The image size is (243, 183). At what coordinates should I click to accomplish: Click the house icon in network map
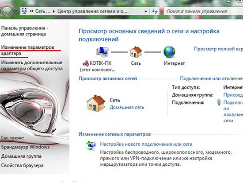136,52
